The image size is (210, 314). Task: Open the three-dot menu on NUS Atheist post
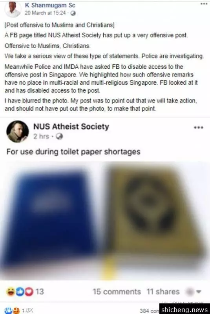coord(199,127)
